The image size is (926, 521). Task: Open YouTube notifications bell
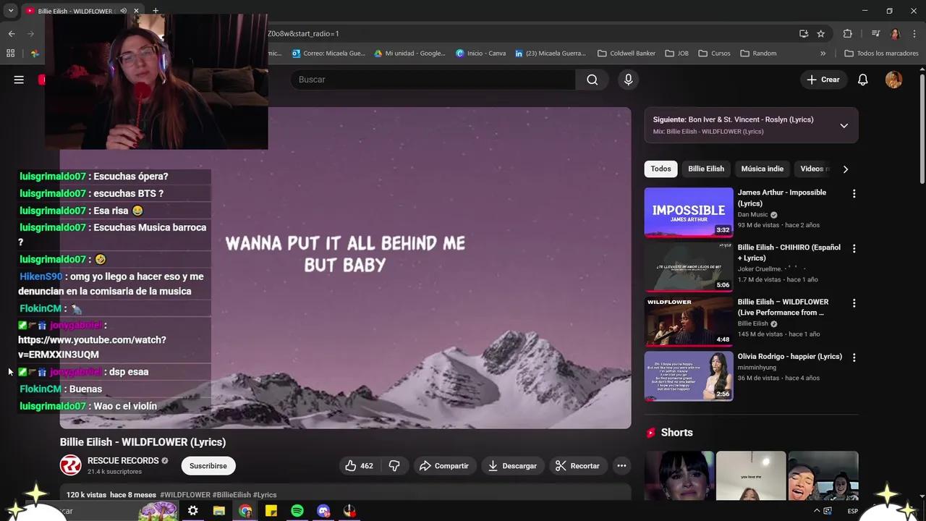862,80
